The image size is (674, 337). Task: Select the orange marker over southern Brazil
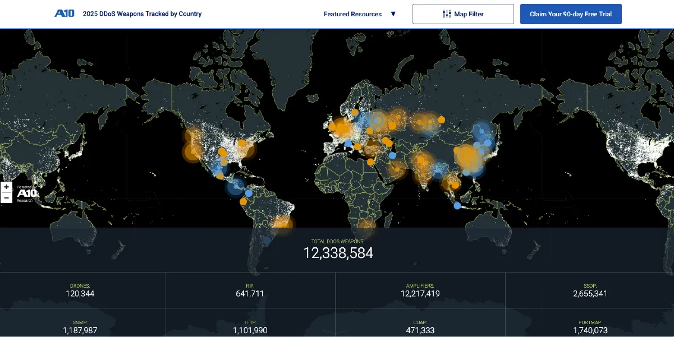click(x=282, y=224)
